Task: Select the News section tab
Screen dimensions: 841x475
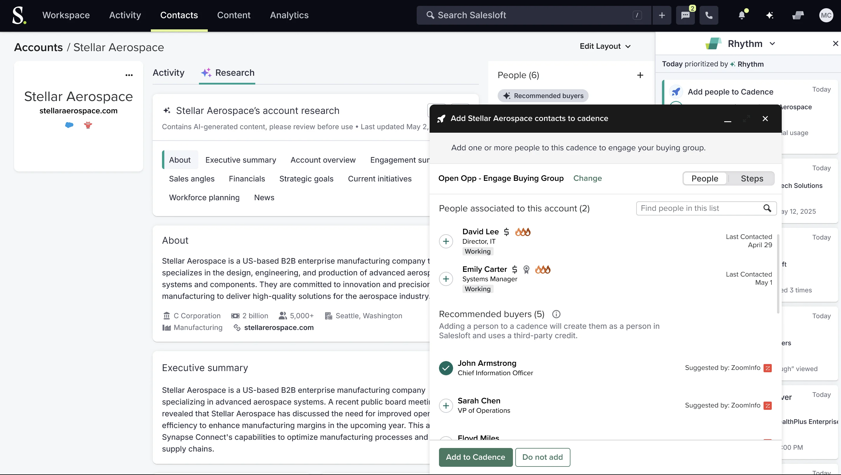Action: click(x=264, y=198)
